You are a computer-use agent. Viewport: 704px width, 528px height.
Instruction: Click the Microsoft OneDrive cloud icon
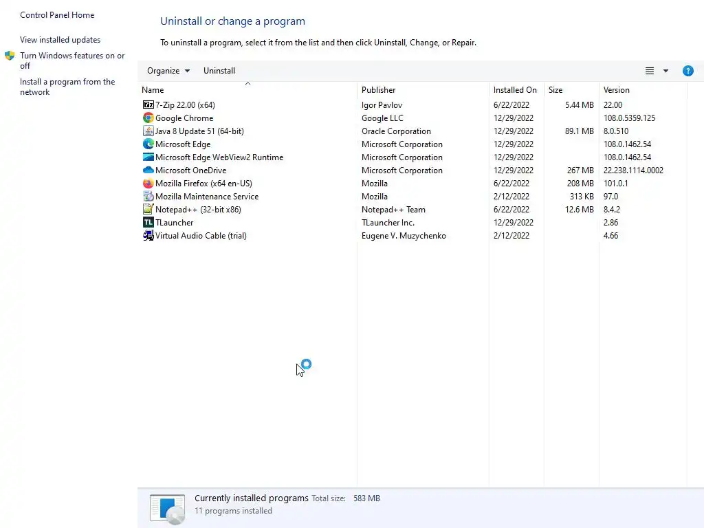click(x=148, y=170)
